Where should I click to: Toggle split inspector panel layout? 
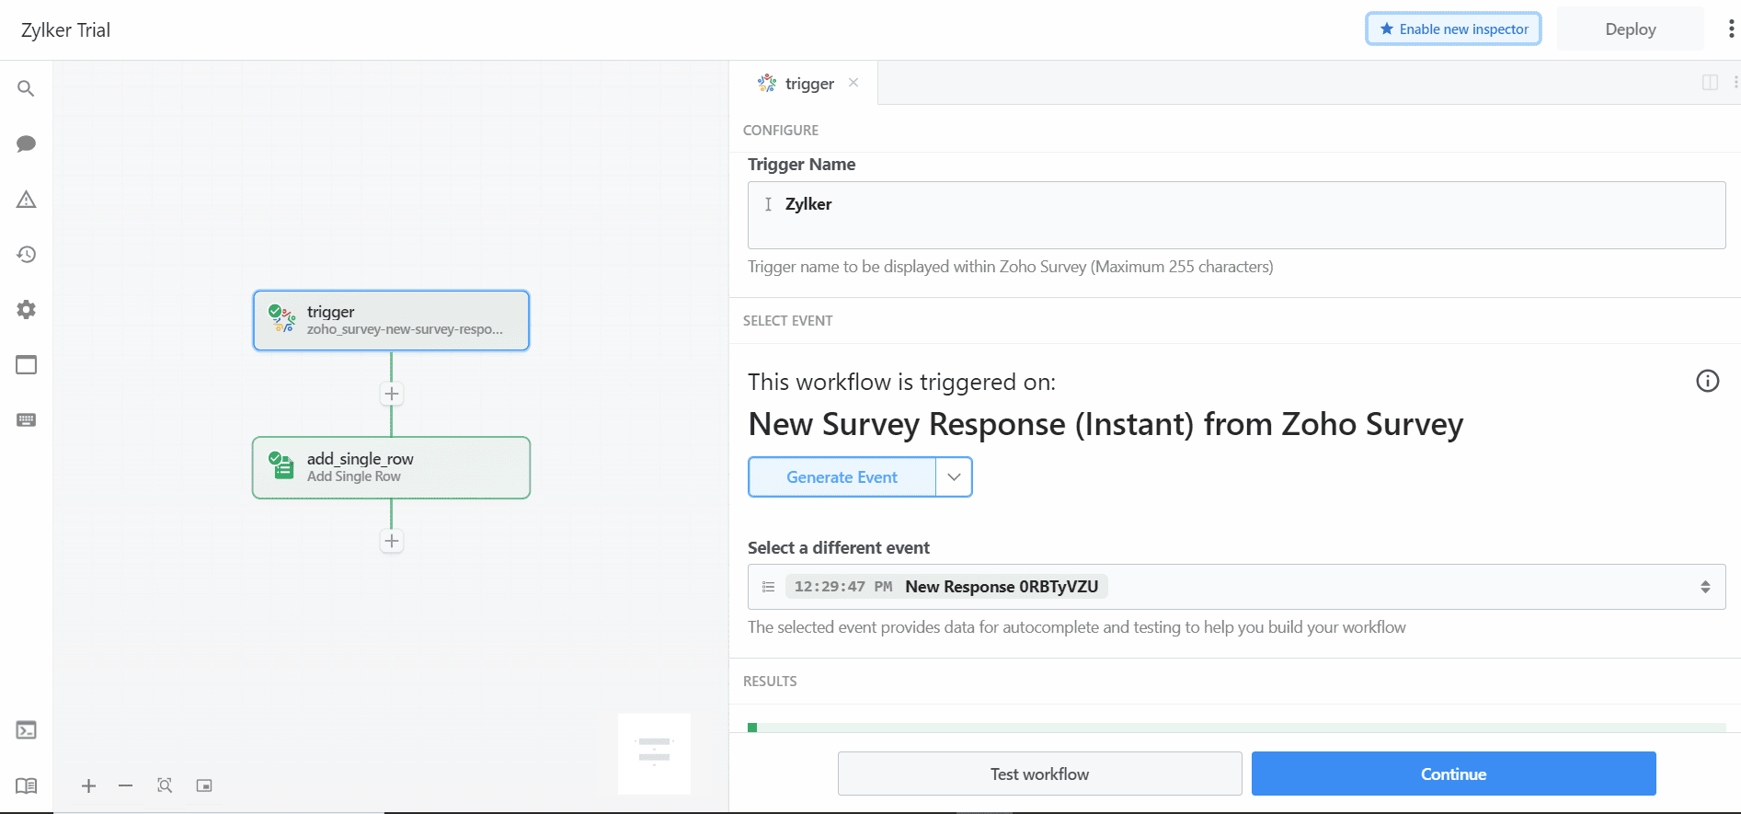[x=1710, y=83]
